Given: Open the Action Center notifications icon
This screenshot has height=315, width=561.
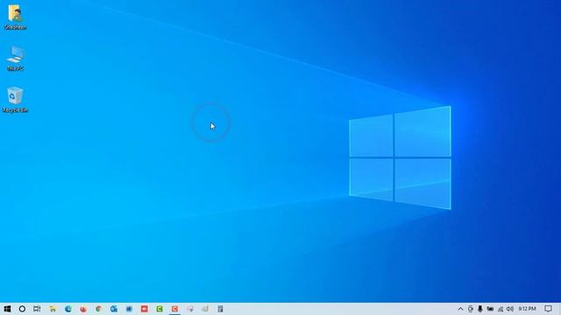Looking at the screenshot, I should (548, 309).
